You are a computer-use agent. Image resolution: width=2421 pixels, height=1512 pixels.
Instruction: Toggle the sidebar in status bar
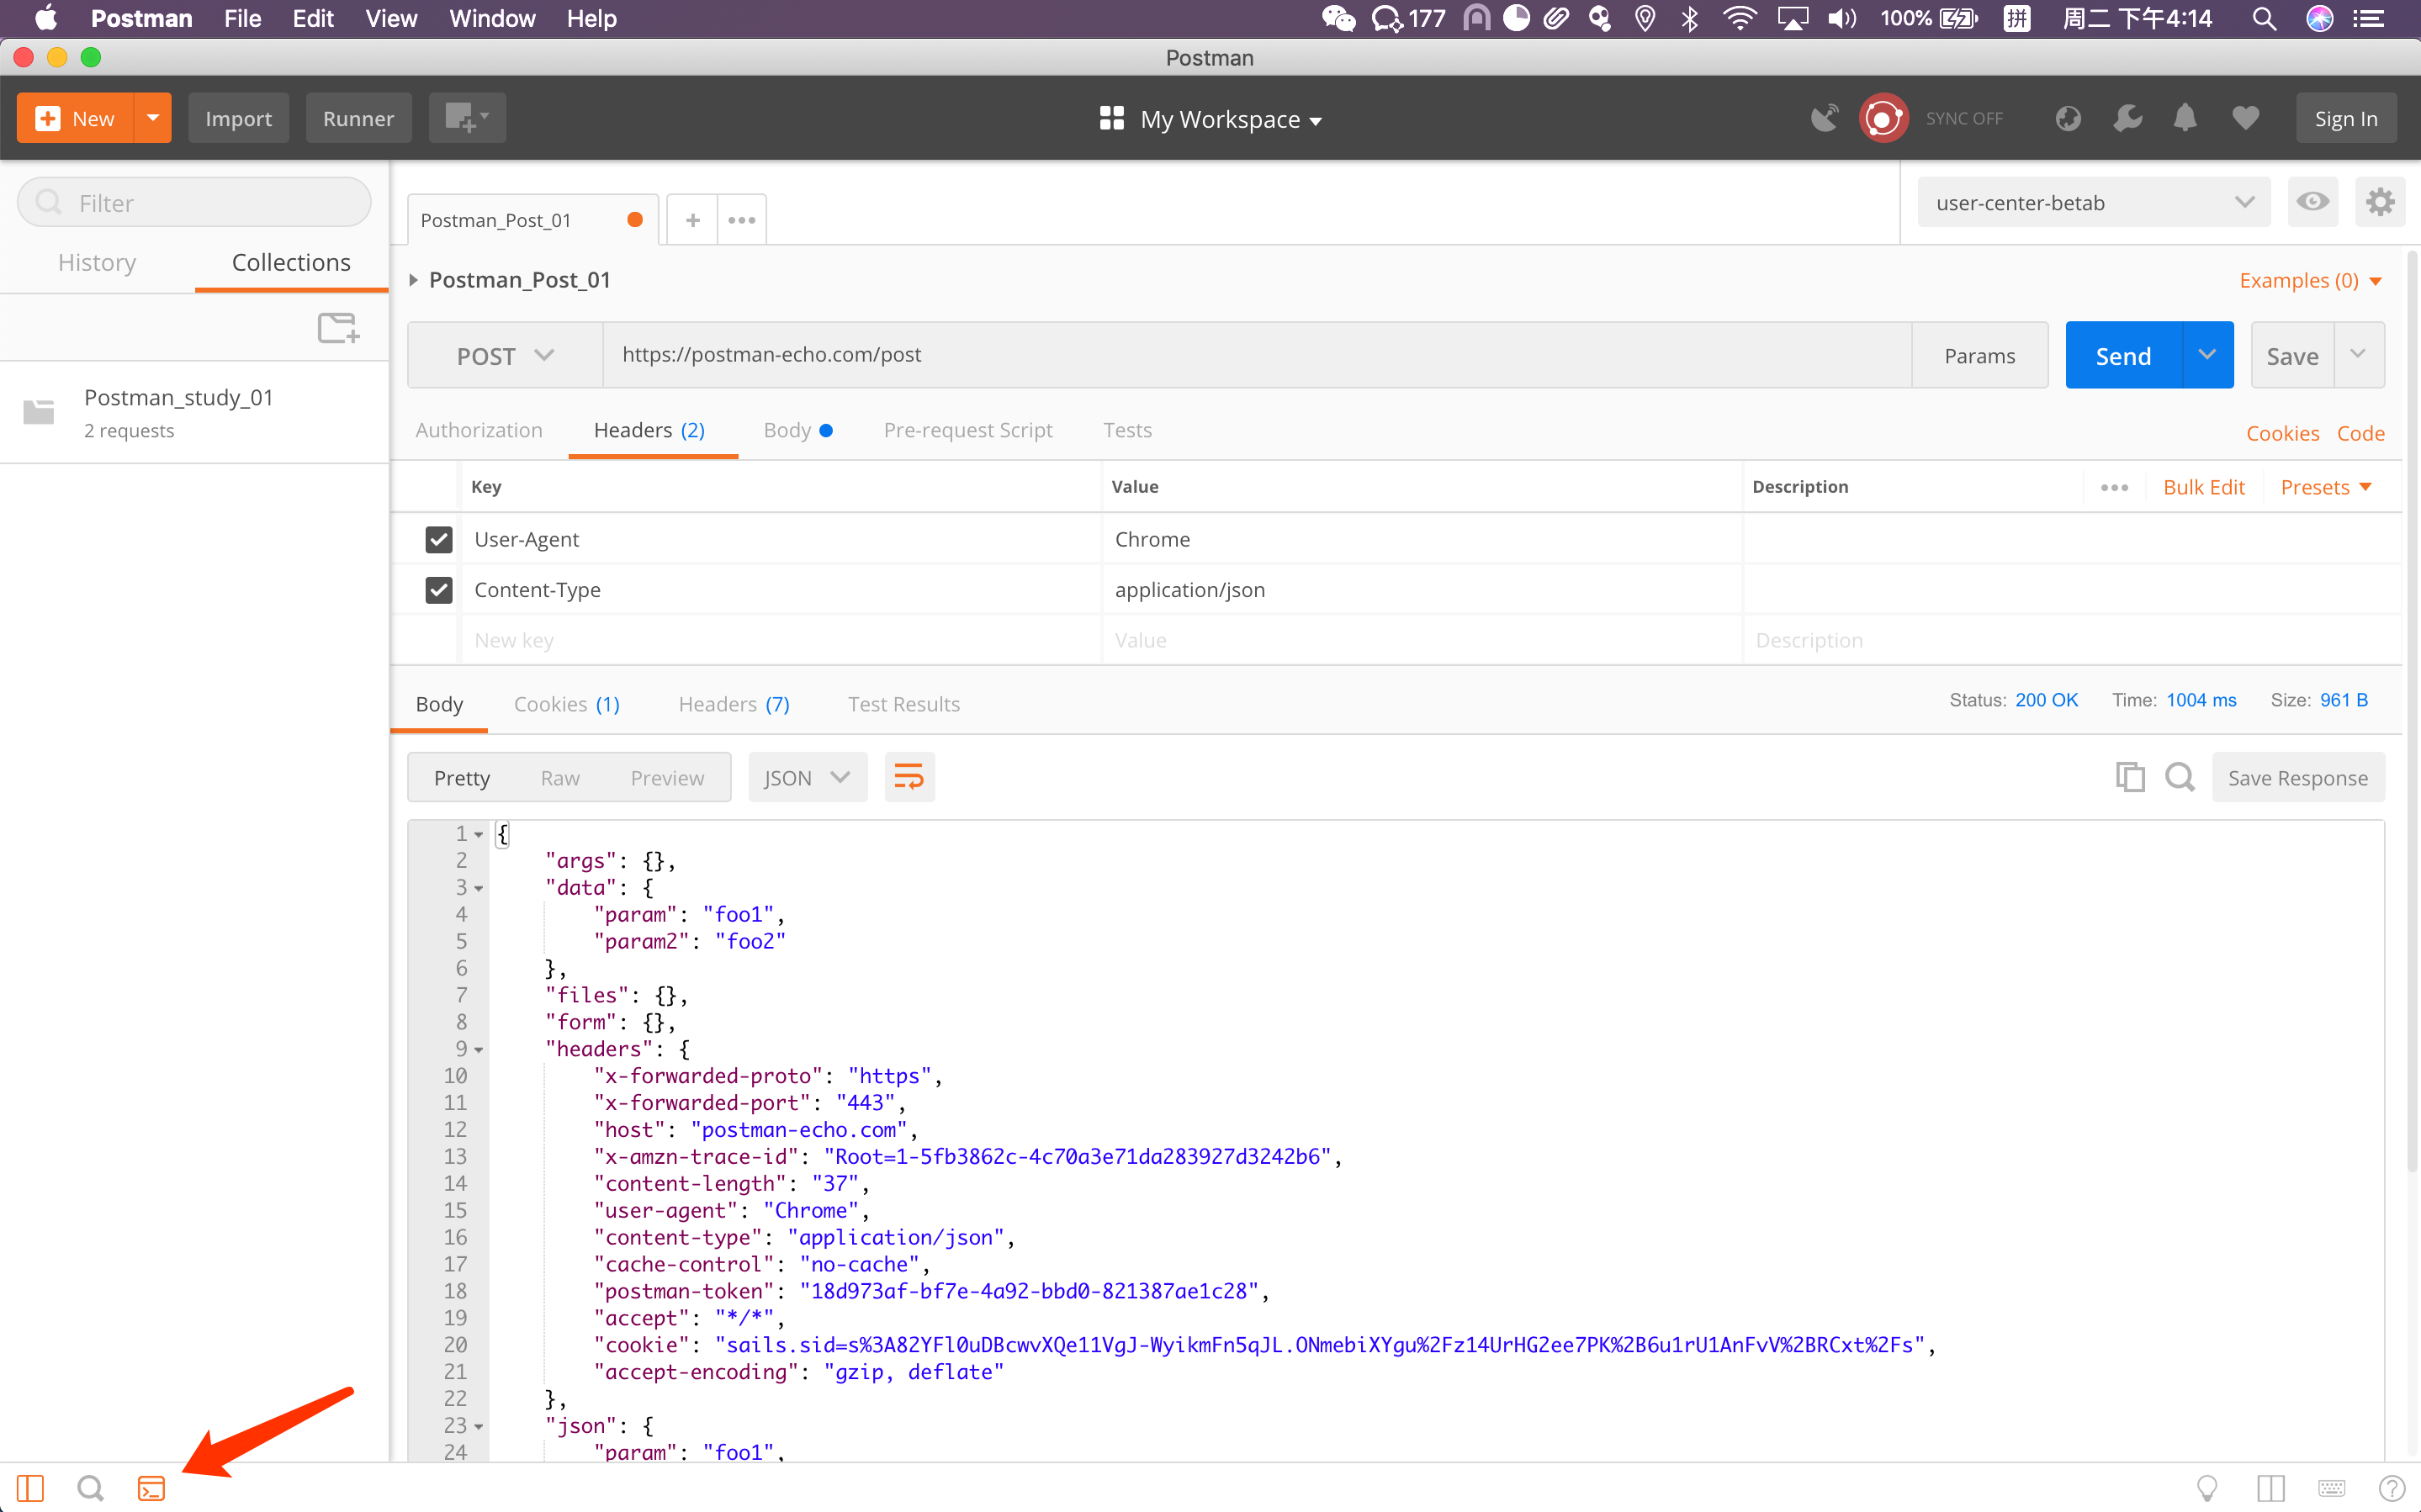30,1488
